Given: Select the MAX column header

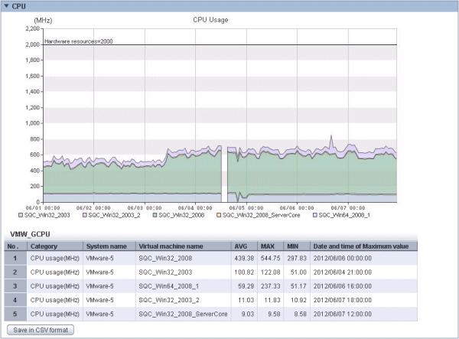Looking at the screenshot, I should coord(271,246).
